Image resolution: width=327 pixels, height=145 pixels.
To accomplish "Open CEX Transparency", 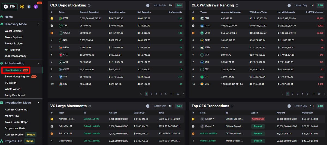I will point(16,56).
